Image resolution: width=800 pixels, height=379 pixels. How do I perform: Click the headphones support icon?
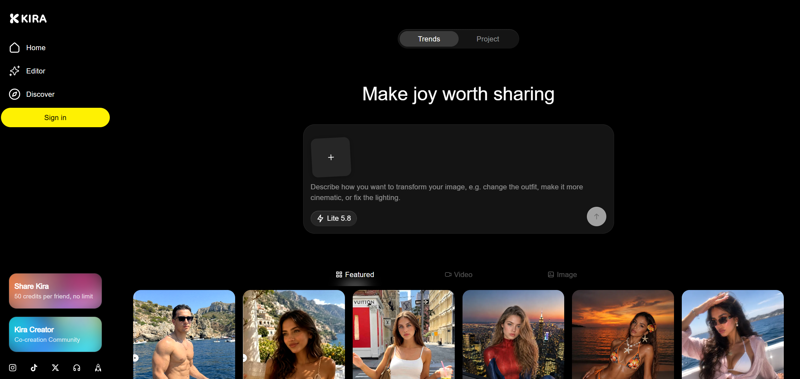pos(77,368)
